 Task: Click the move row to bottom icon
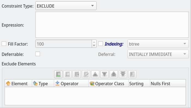[x=123, y=74]
